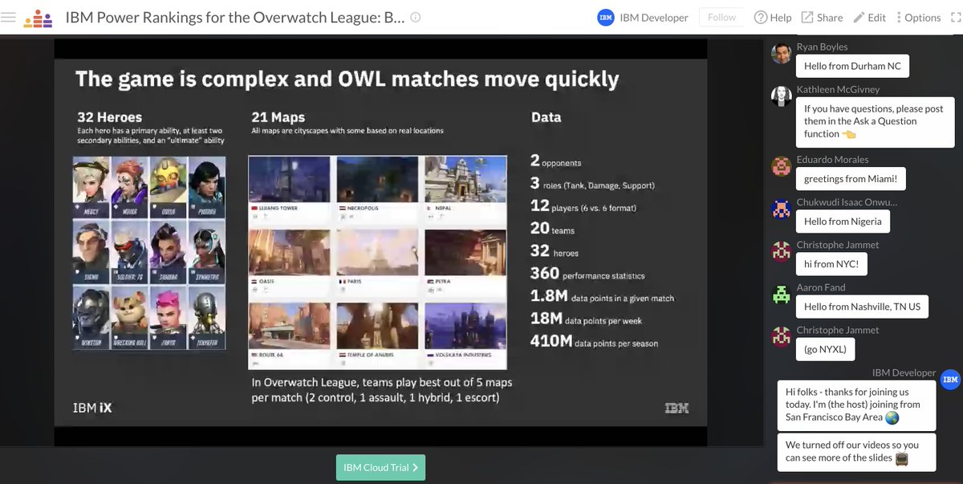963x484 pixels.
Task: Click message 'We turned off our videos'
Action: 856,451
